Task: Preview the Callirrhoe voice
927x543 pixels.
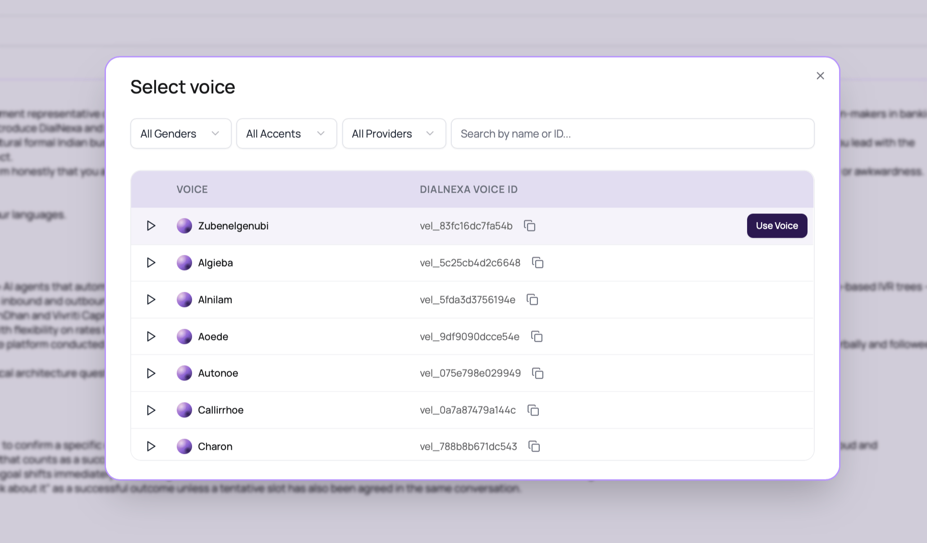Action: [x=151, y=410]
